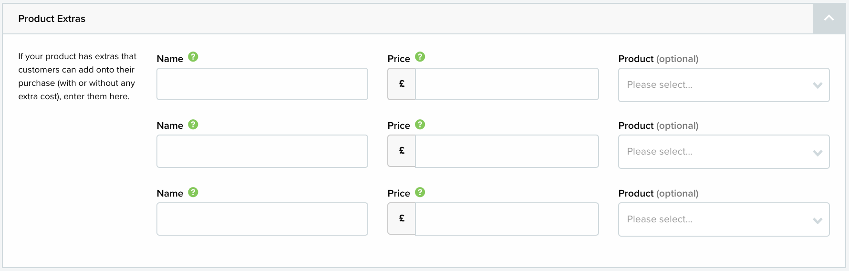This screenshot has width=849, height=271.
Task: Click the help icon beside first Name label
Action: tap(193, 57)
